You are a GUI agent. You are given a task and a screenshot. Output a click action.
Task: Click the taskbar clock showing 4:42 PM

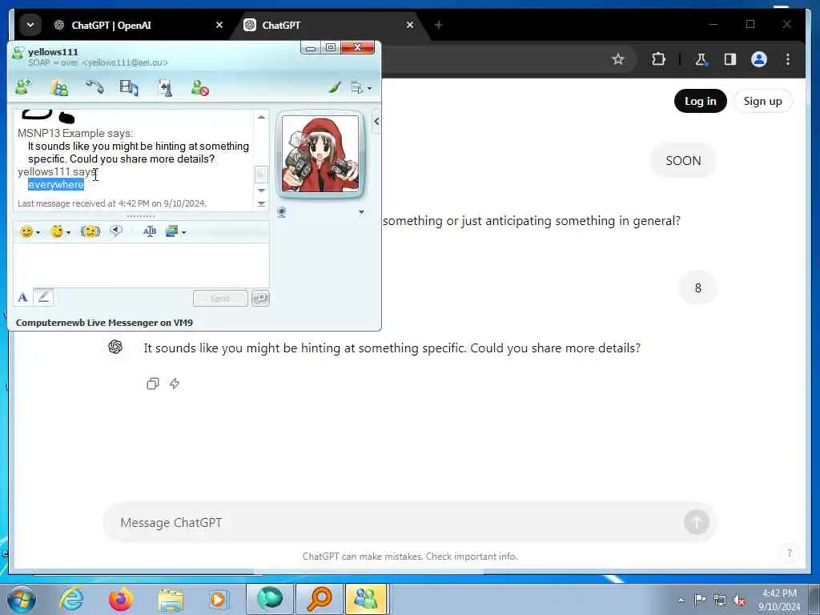[x=779, y=600]
